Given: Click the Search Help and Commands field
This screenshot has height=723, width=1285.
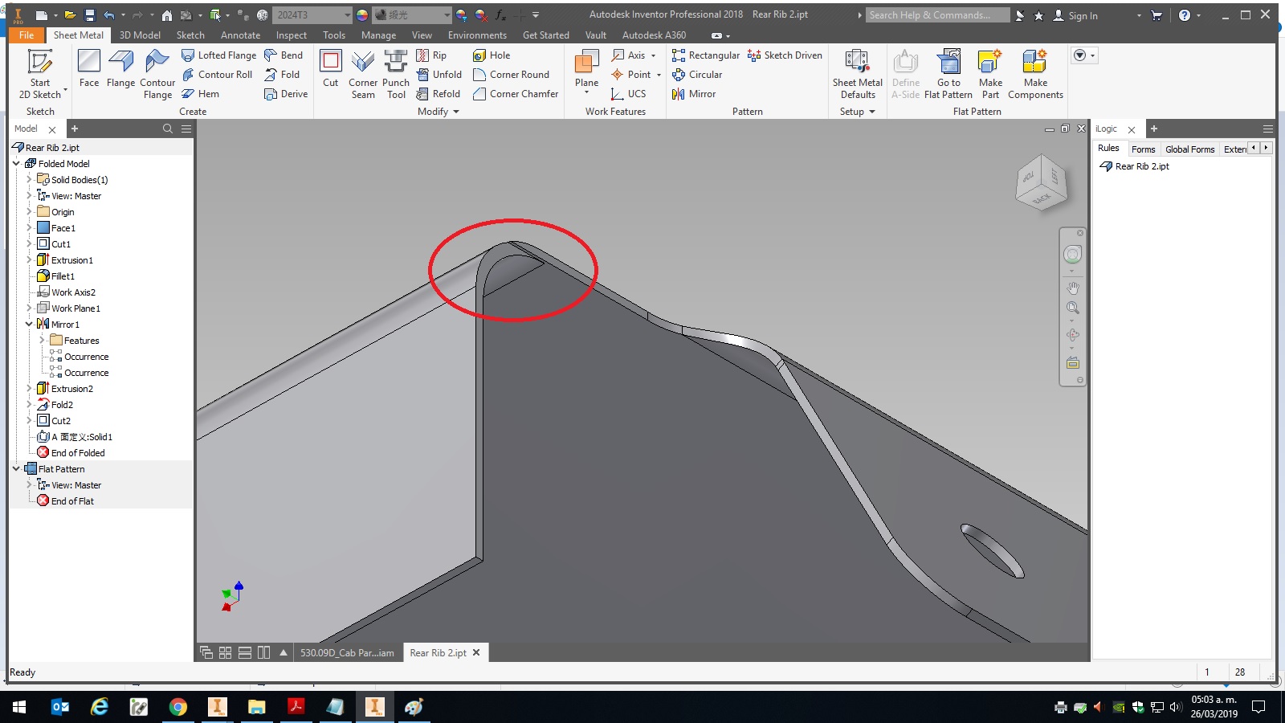Looking at the screenshot, I should tap(936, 14).
